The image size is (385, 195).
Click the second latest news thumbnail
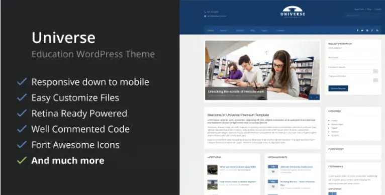tap(212, 184)
